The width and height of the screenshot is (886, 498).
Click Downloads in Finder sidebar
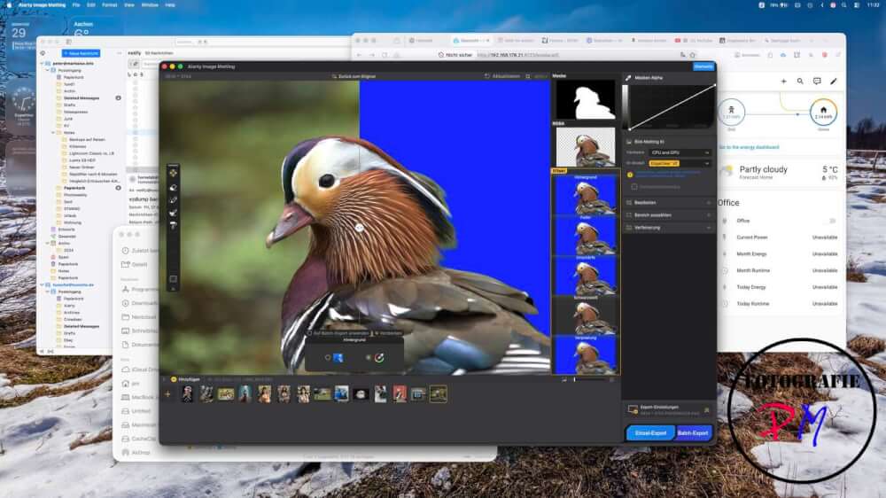point(141,303)
